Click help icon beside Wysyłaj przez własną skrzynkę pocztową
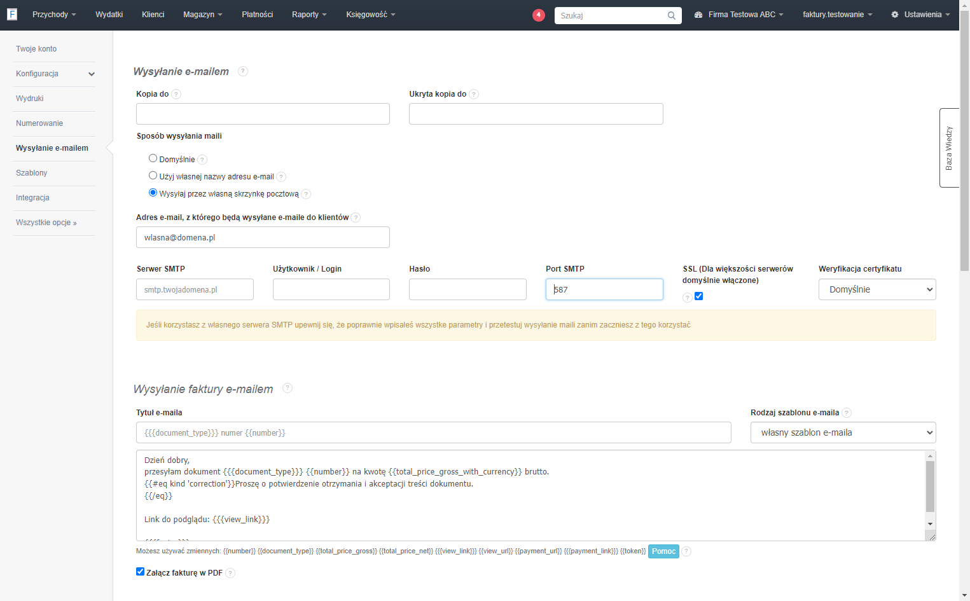Screen dimensions: 970x601 [306, 194]
